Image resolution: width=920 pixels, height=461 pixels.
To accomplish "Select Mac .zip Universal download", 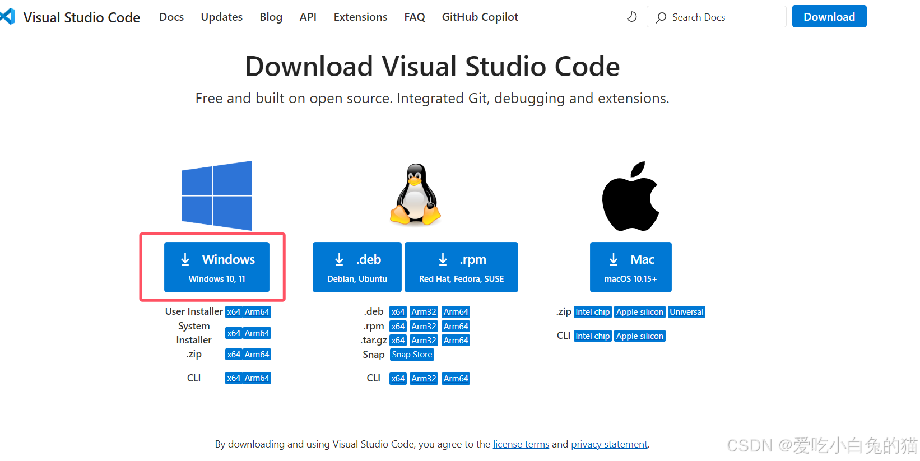I will [686, 312].
